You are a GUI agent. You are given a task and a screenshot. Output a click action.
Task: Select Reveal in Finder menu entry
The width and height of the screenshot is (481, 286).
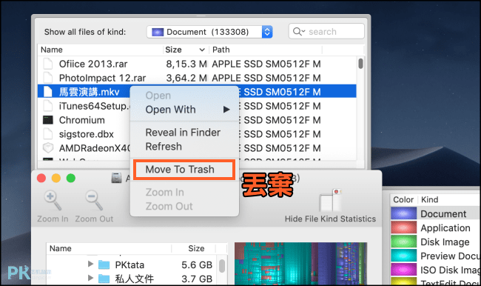(x=183, y=133)
